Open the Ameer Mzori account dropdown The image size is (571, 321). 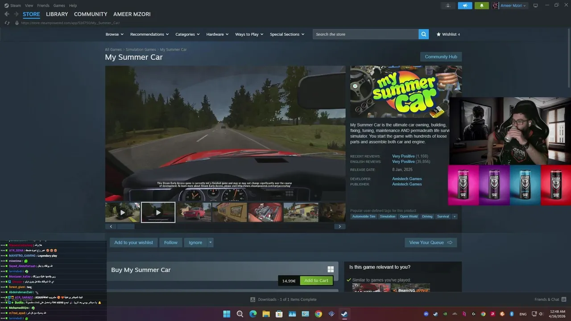tap(509, 5)
